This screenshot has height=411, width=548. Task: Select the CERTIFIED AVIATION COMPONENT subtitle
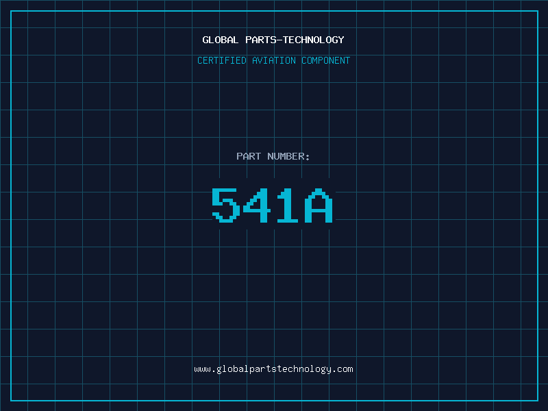pos(273,60)
